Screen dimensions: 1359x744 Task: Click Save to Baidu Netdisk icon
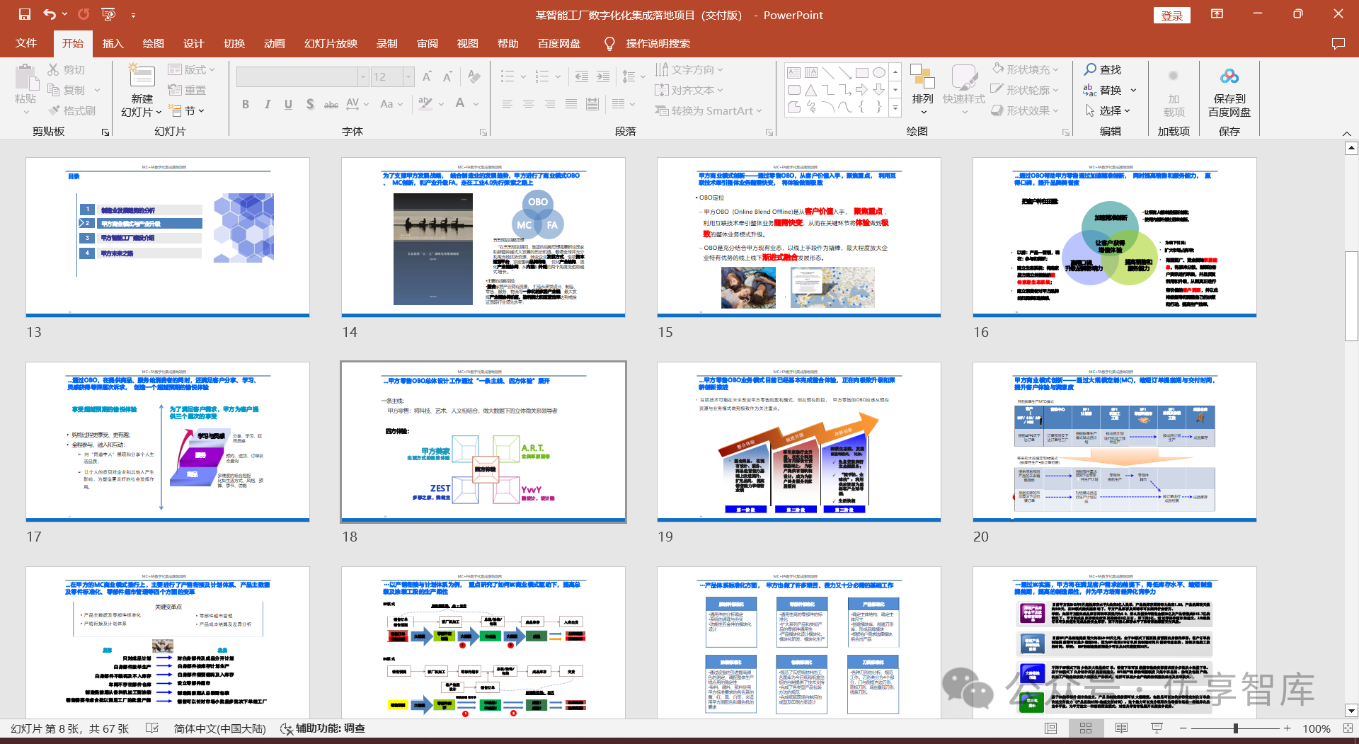[x=1229, y=76]
